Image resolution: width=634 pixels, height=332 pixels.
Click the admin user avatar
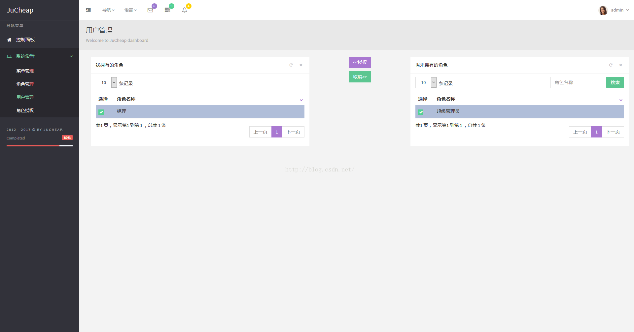[x=603, y=10]
